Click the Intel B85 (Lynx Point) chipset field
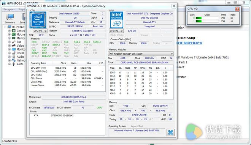Screen dimensions: 251x145 pyautogui.click(x=74, y=102)
